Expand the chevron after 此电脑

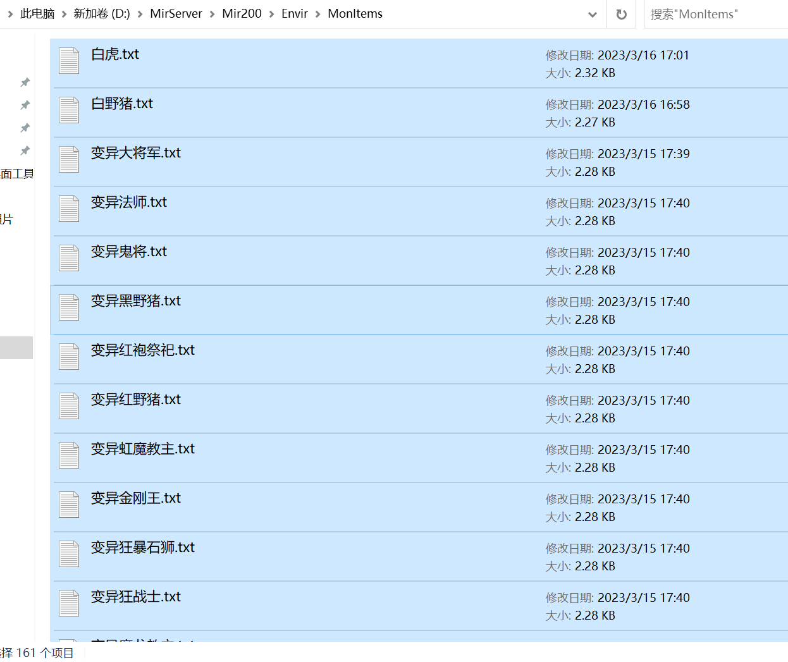(64, 14)
